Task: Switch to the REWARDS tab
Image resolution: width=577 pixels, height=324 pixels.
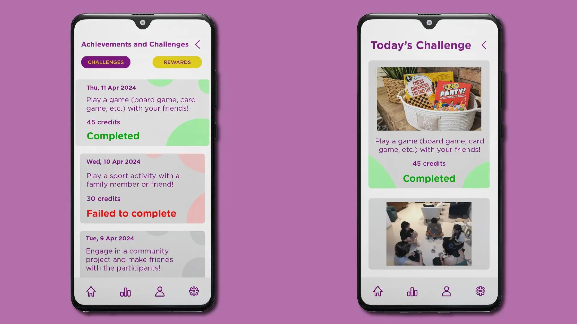Action: (177, 62)
